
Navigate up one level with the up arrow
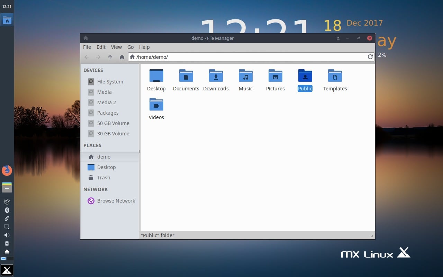pos(110,57)
